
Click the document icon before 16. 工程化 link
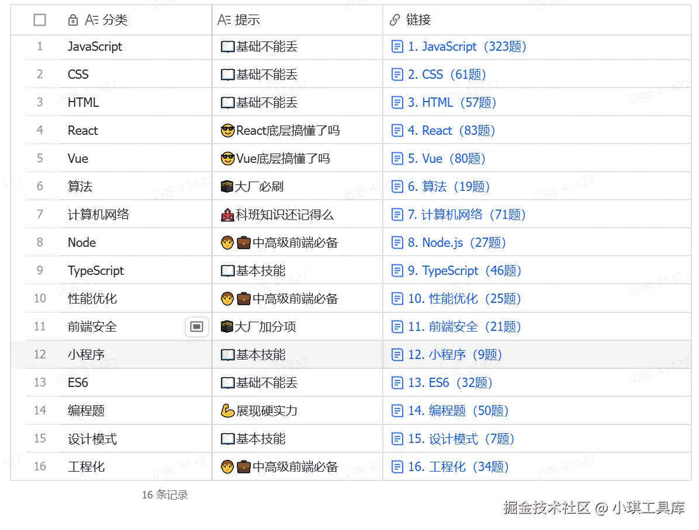(x=397, y=467)
